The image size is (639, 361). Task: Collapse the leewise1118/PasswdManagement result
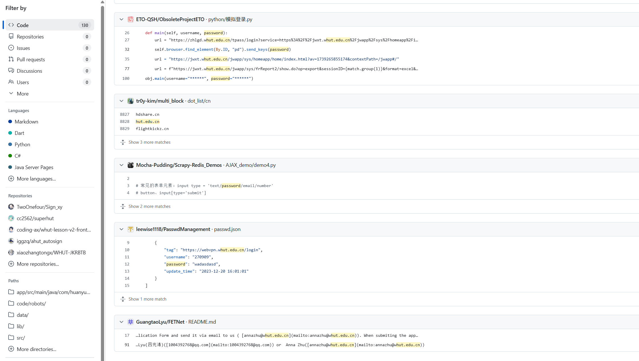click(x=121, y=229)
